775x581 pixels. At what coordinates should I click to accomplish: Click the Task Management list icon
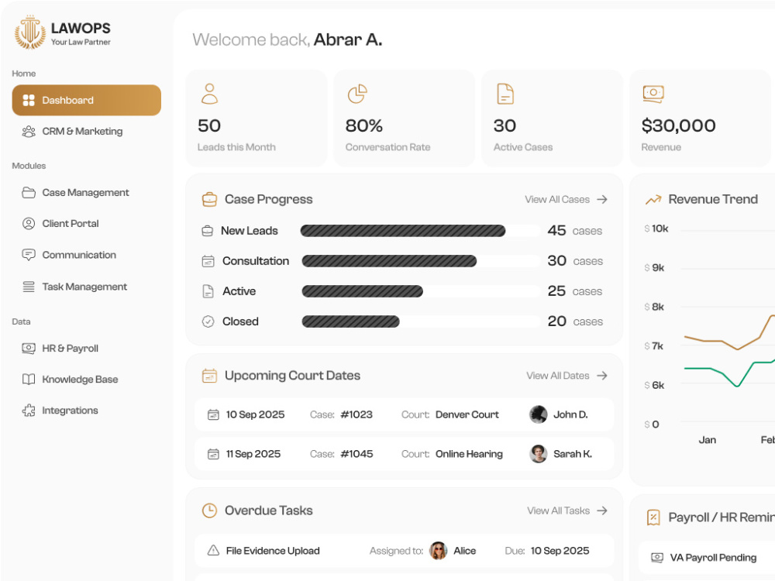(x=29, y=287)
